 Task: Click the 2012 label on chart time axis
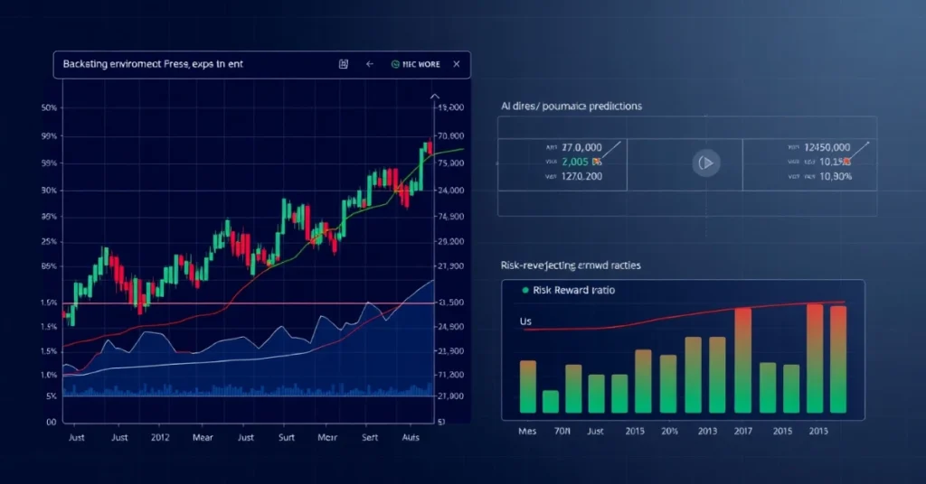(x=160, y=436)
